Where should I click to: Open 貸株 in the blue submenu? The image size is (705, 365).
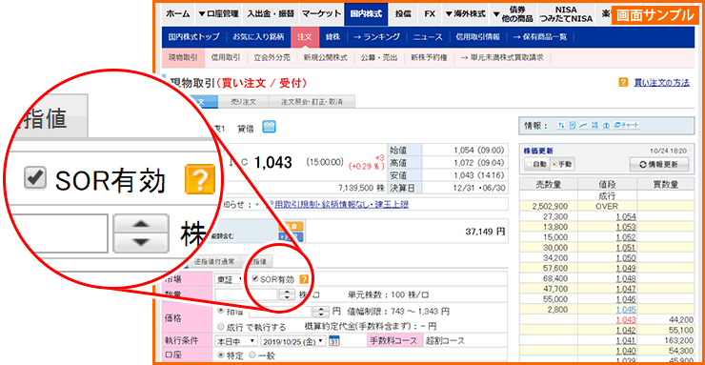(332, 37)
